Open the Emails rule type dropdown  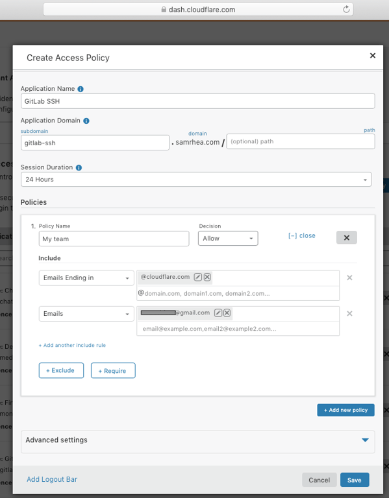(x=86, y=314)
